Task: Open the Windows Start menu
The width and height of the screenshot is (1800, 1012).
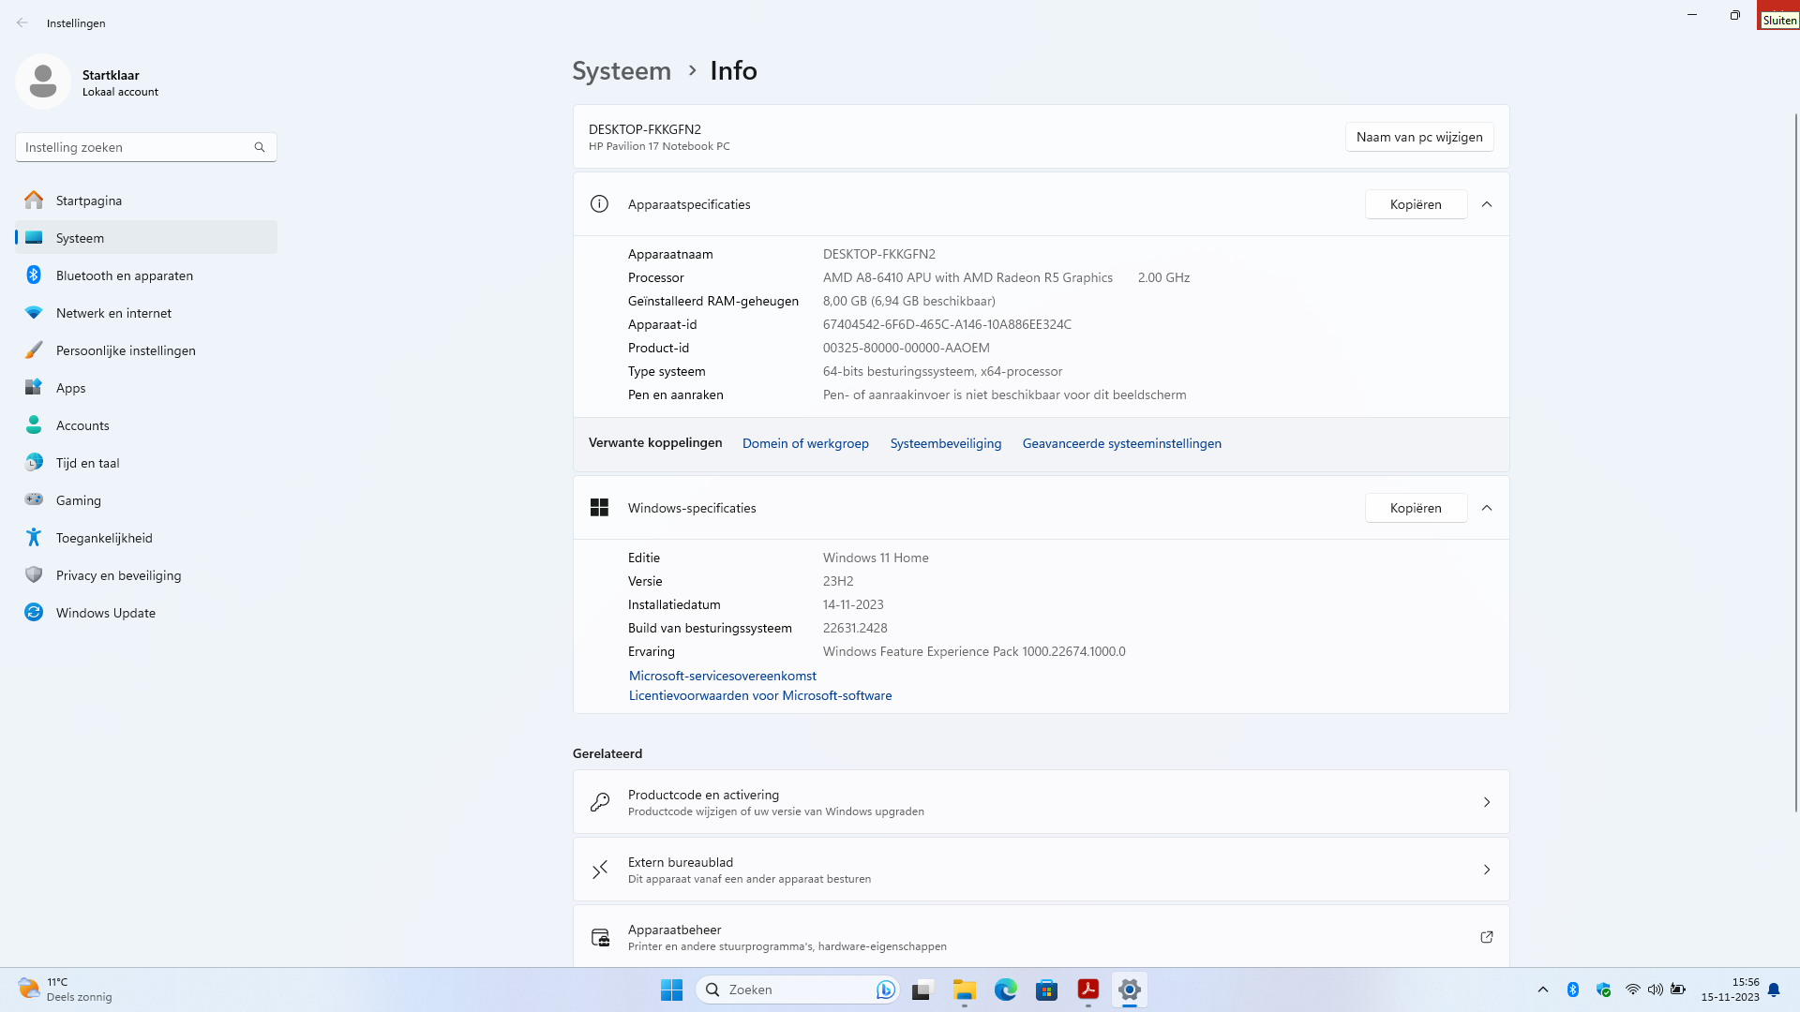Action: click(671, 990)
